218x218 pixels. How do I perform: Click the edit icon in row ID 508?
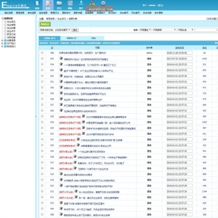point(61,214)
